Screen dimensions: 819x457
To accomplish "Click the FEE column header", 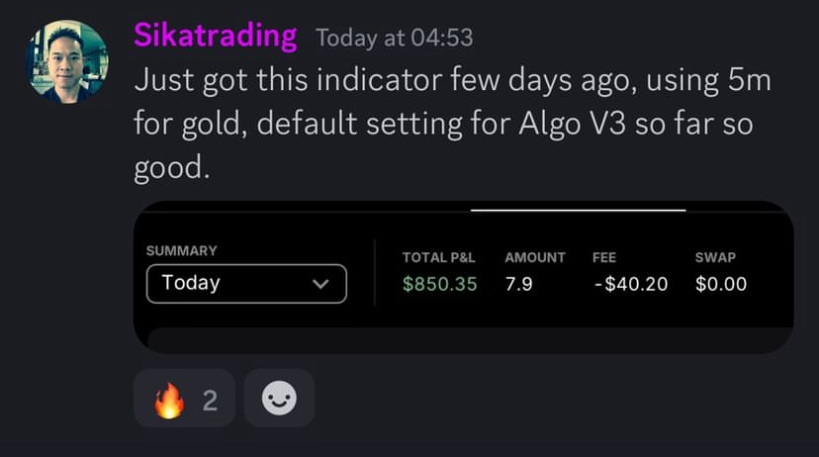I will tap(604, 257).
